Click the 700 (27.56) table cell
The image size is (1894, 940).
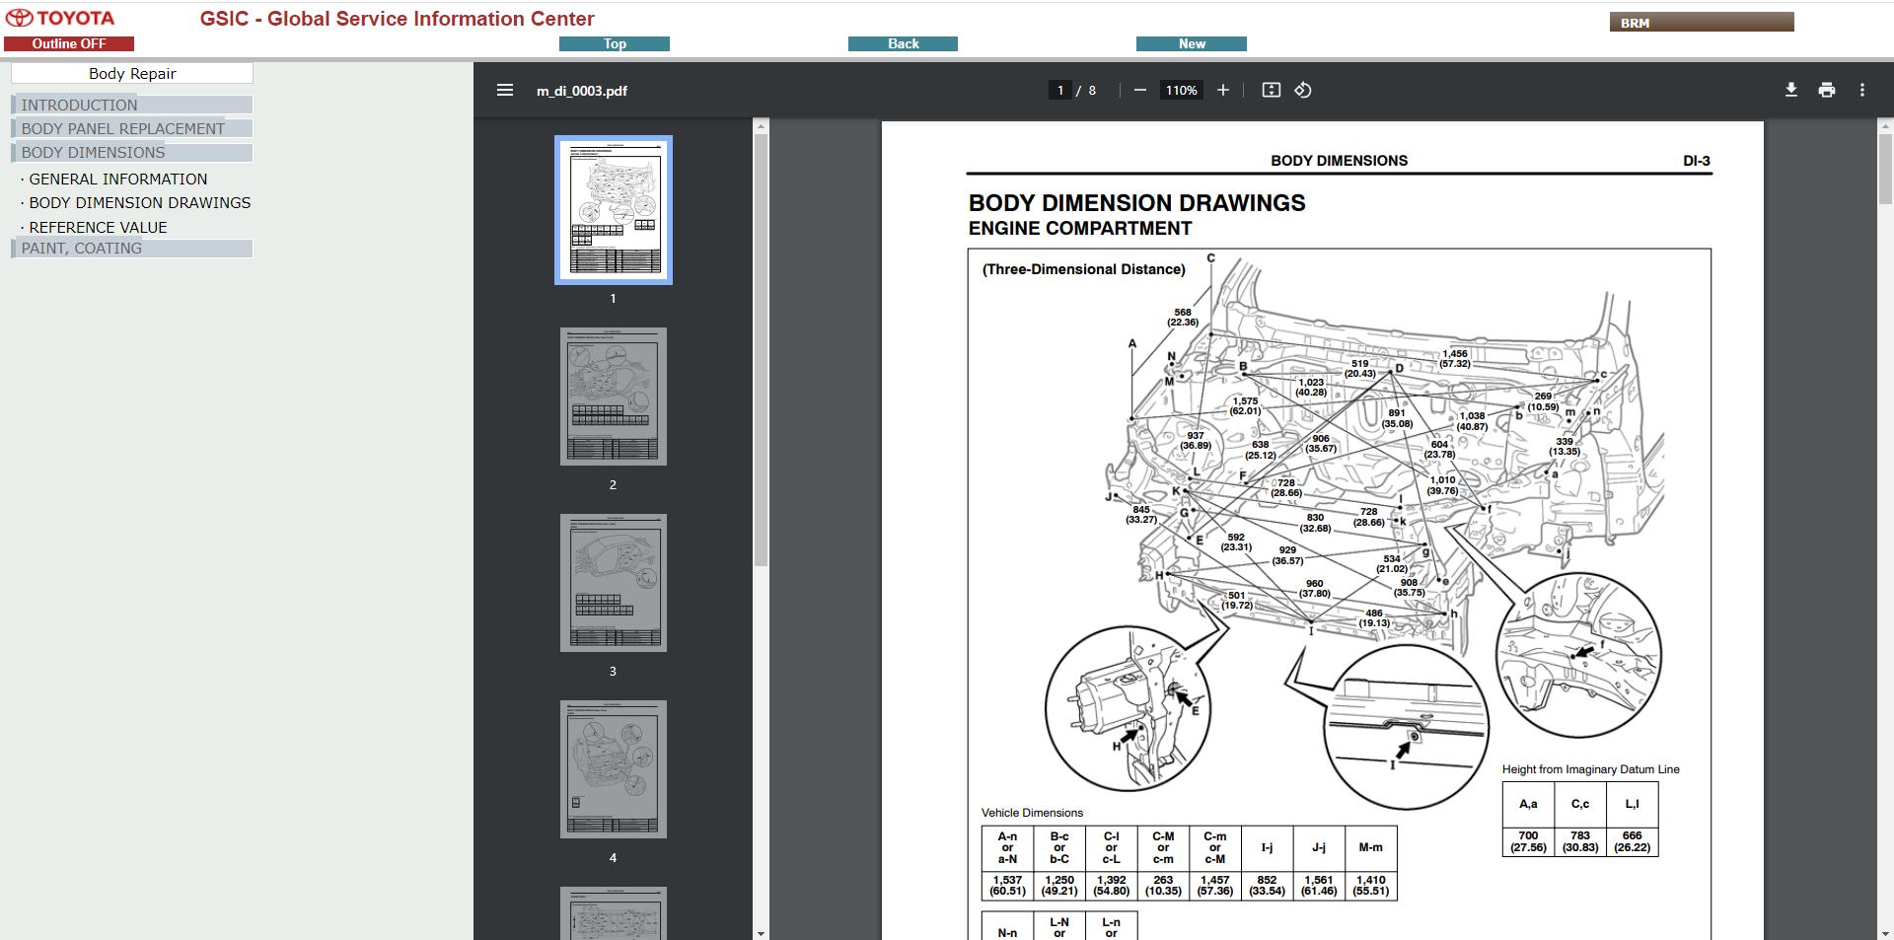(x=1528, y=841)
